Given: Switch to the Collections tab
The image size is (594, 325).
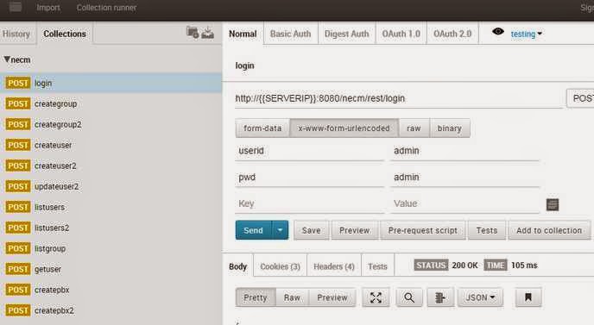Looking at the screenshot, I should tap(65, 34).
